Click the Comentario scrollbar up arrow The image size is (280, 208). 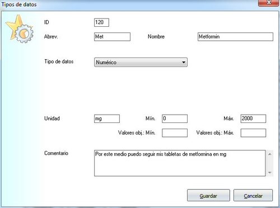click(270, 154)
